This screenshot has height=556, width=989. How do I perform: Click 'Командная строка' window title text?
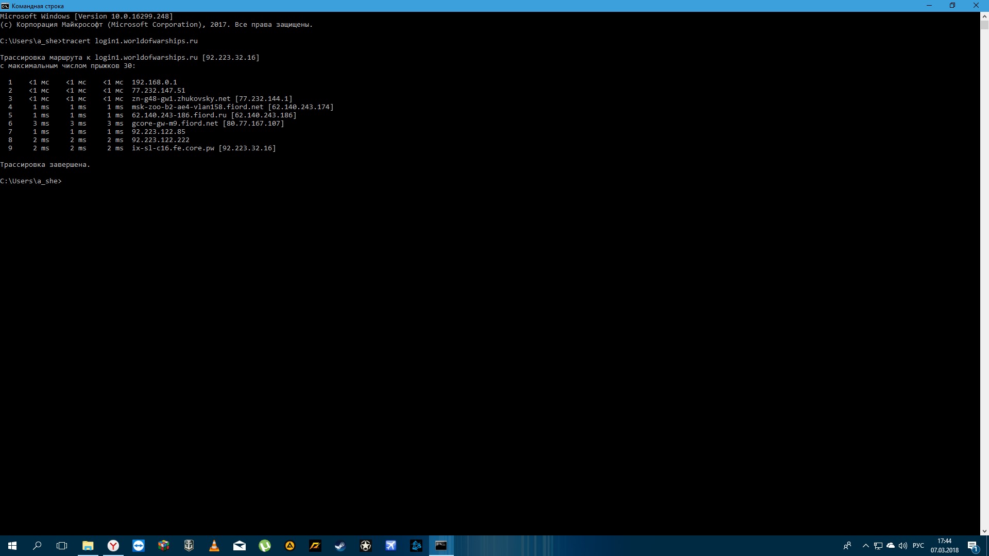coord(38,6)
